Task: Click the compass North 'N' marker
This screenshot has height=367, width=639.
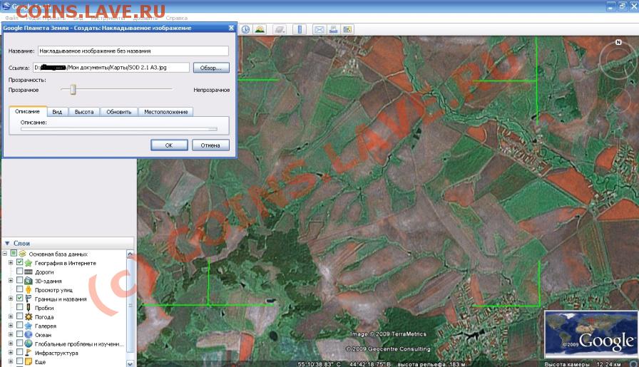Action: click(618, 42)
